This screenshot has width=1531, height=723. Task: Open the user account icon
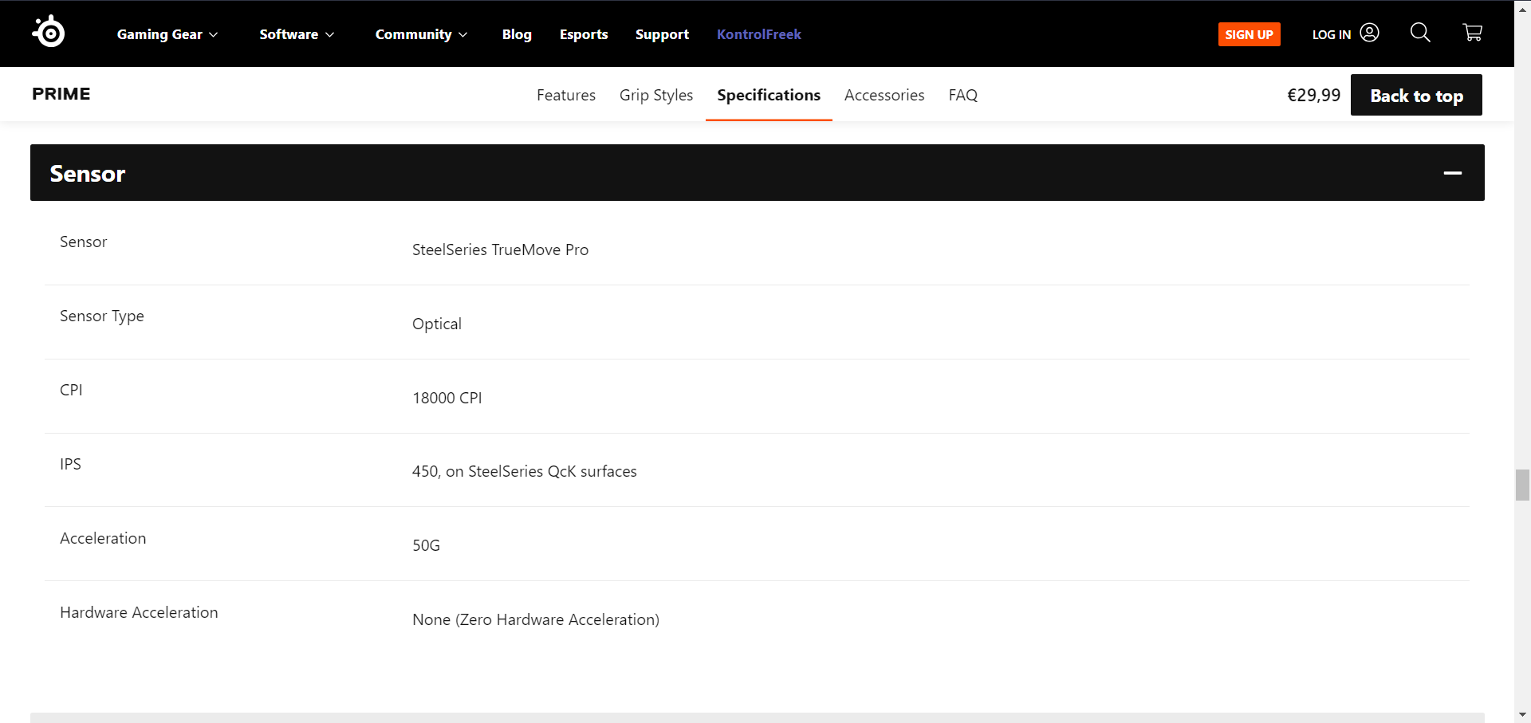(x=1369, y=33)
